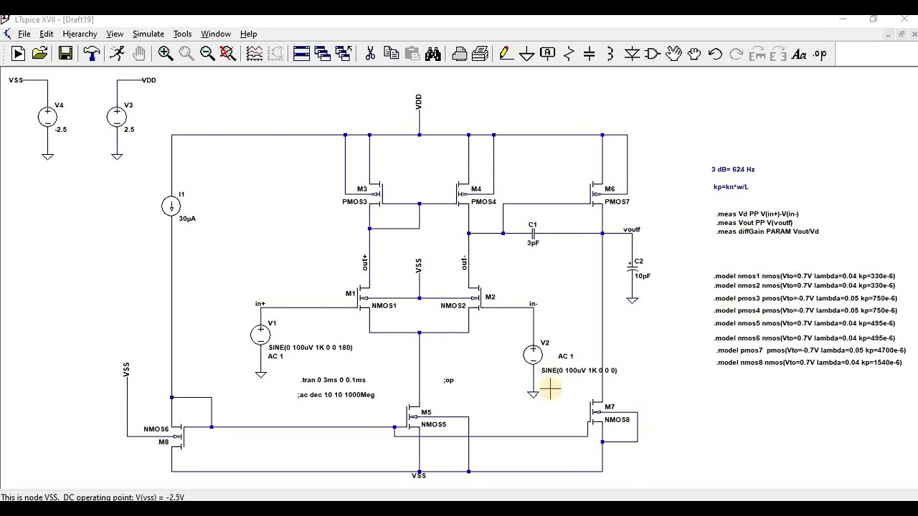Add a SPICE directive with the .op icon
Image resolution: width=918 pixels, height=516 pixels.
pos(820,54)
